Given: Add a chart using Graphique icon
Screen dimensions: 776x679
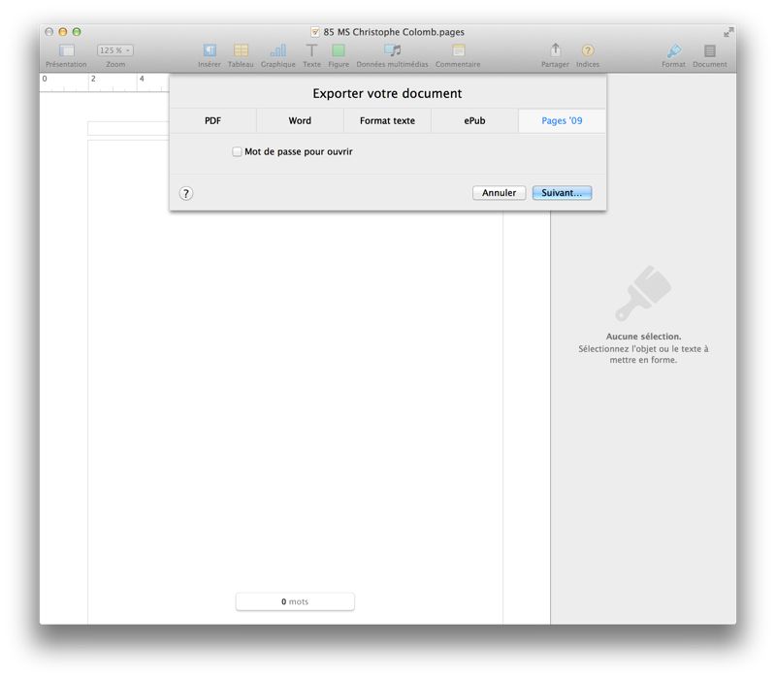Looking at the screenshot, I should (x=277, y=50).
